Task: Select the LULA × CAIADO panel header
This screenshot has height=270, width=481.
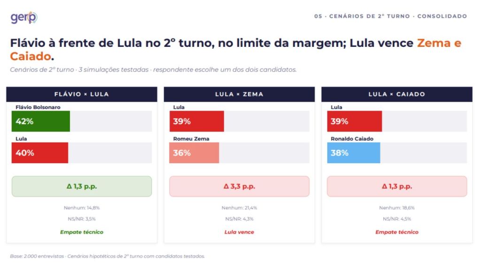Action: pos(397,94)
